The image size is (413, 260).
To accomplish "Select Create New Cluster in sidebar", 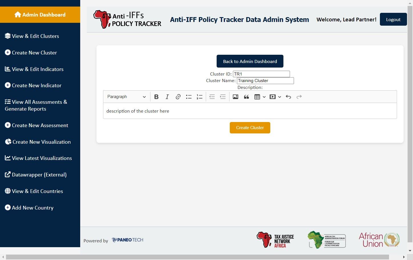I will click(31, 53).
